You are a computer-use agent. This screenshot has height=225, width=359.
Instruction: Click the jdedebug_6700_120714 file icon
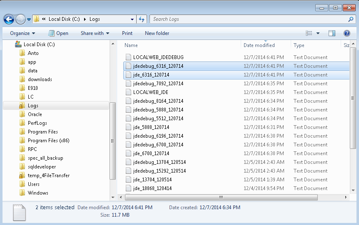128,145
